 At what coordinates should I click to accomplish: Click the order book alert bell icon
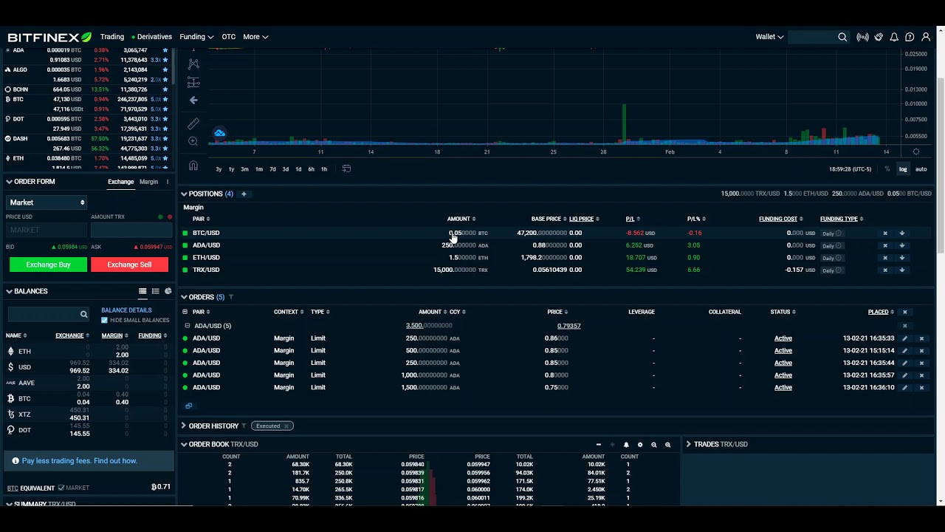(626, 445)
